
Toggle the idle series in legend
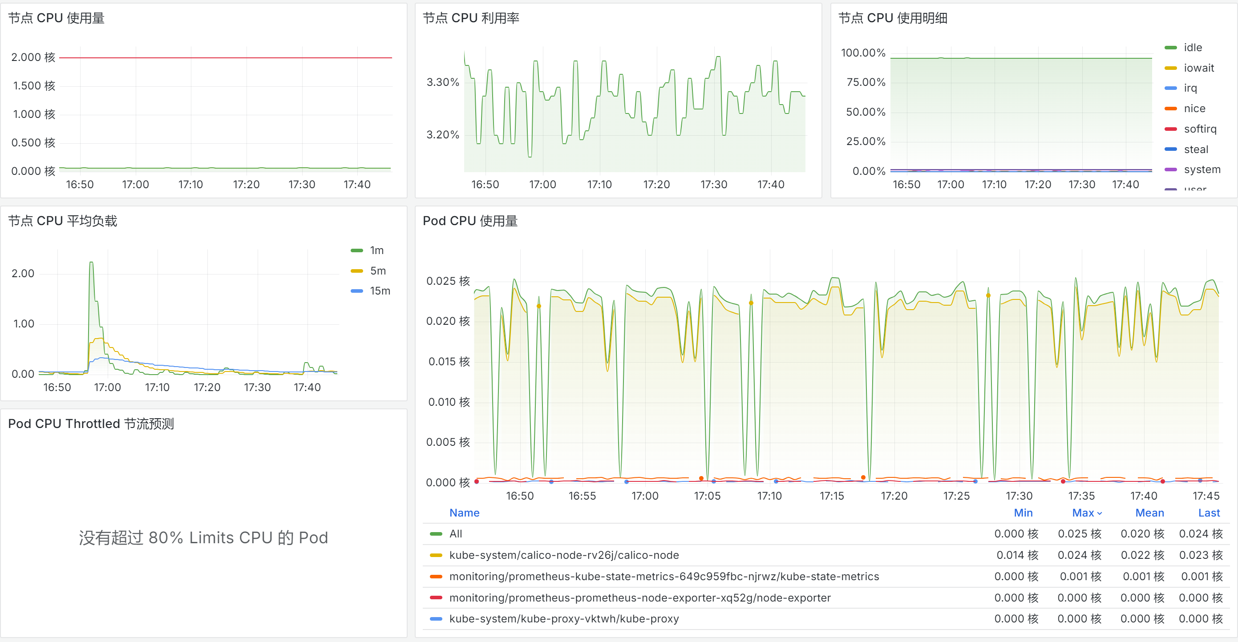[x=1192, y=48]
